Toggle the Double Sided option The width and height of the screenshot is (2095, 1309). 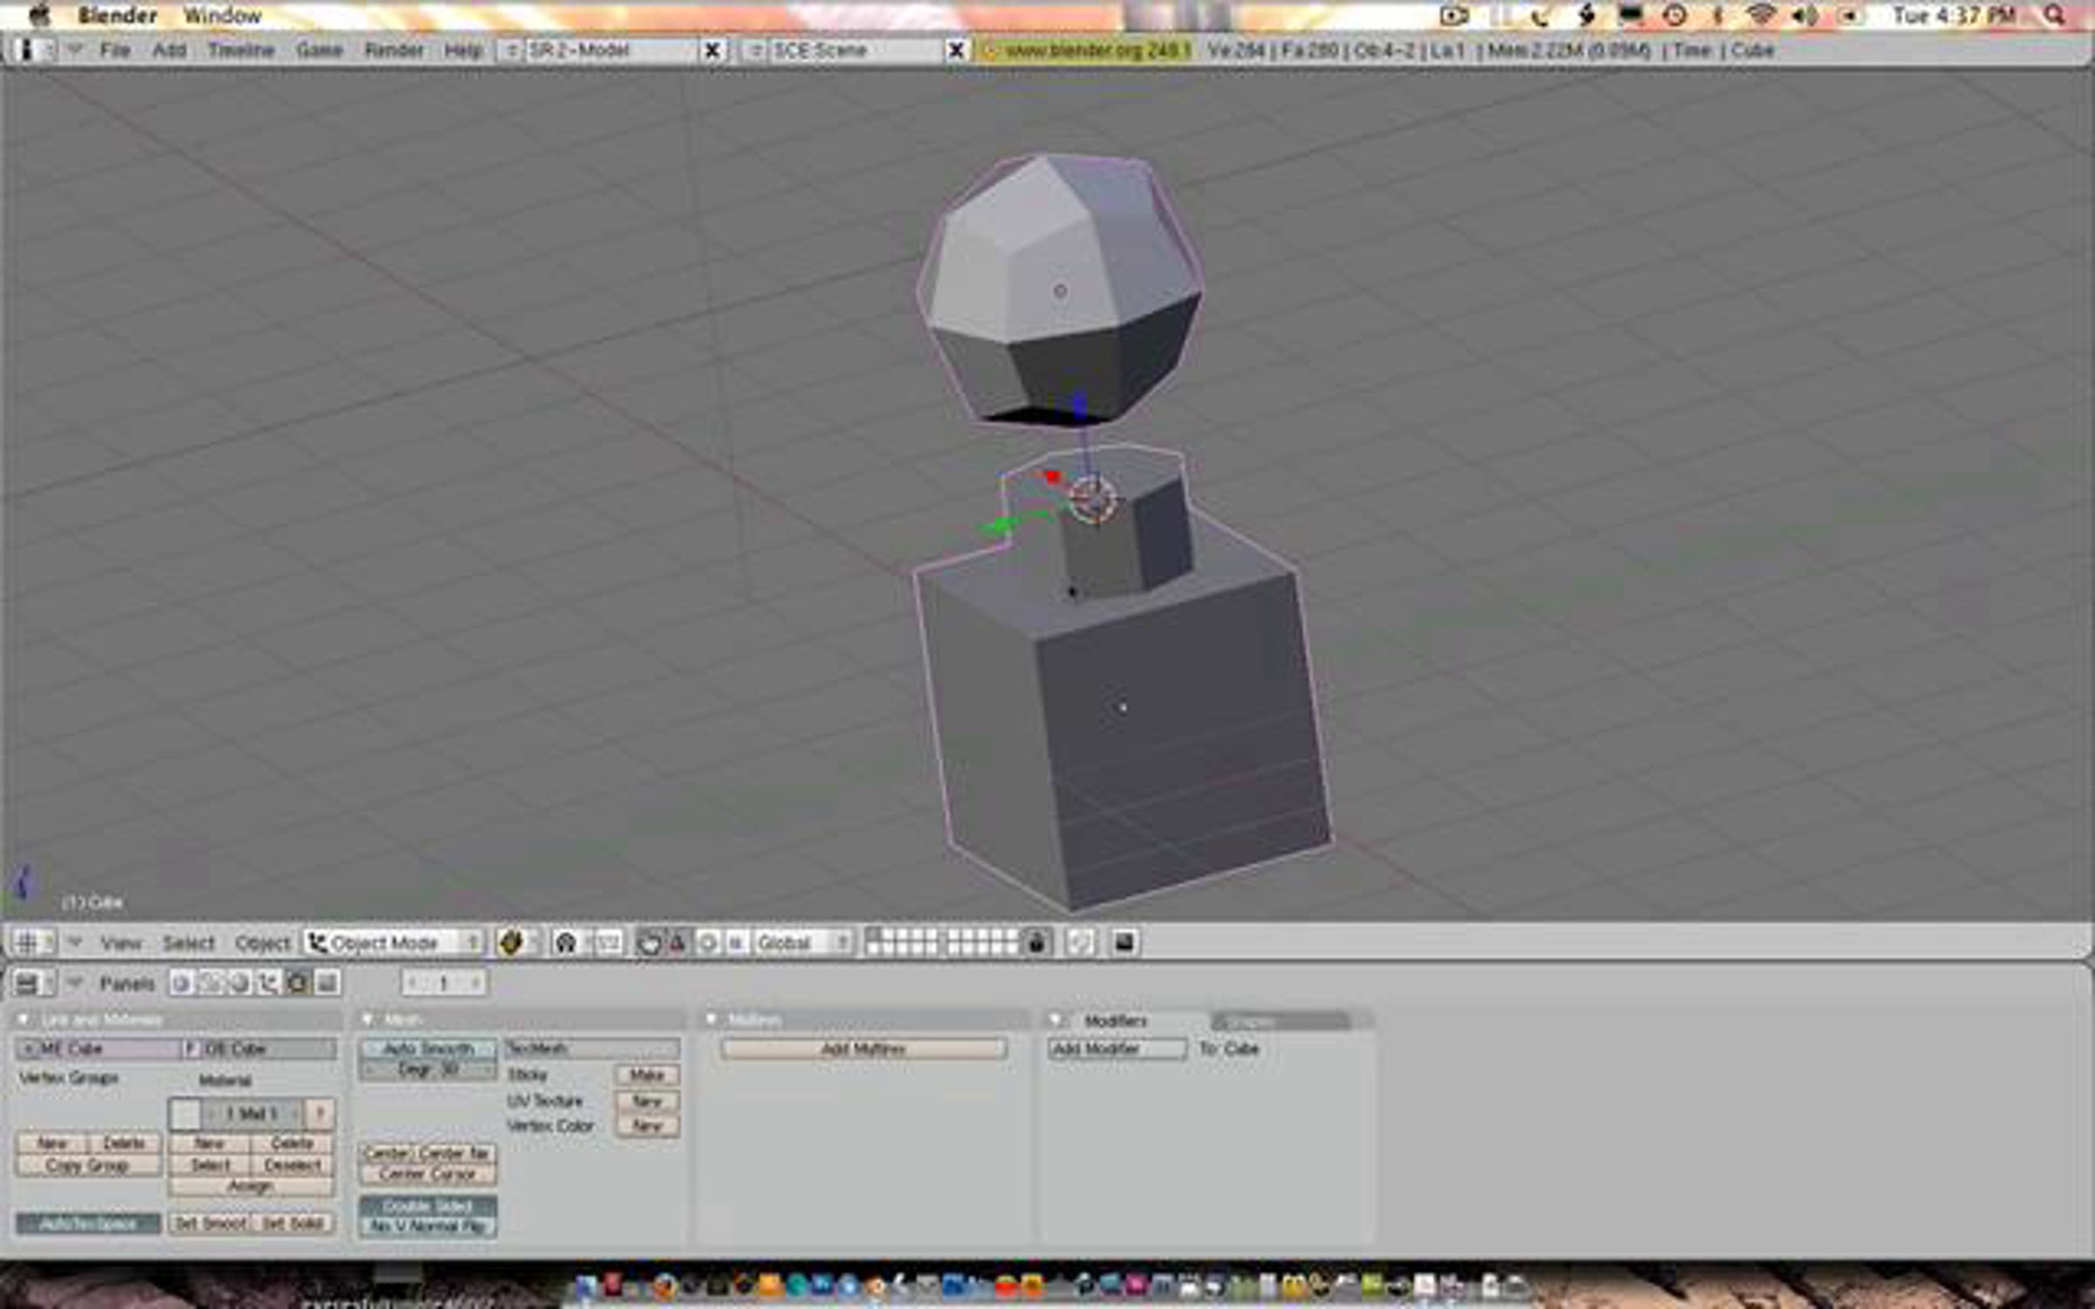[427, 1205]
